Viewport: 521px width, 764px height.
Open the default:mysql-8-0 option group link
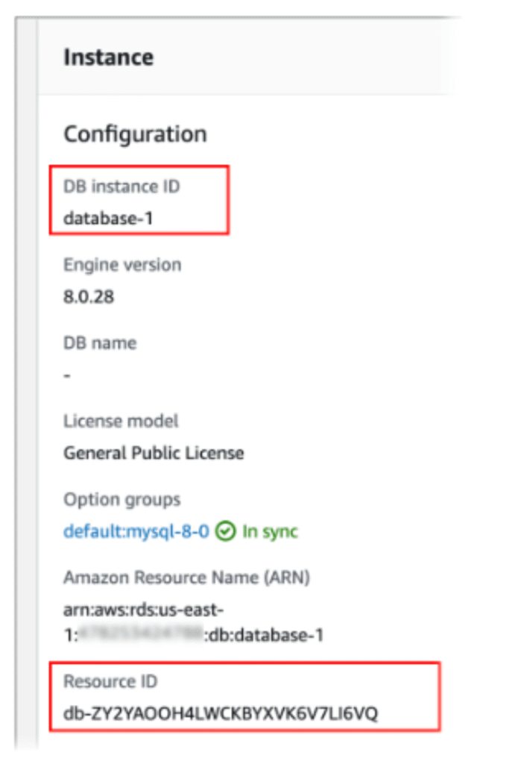click(x=136, y=532)
